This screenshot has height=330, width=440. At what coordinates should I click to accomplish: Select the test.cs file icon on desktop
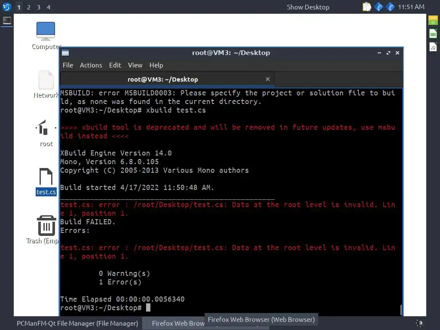46,182
